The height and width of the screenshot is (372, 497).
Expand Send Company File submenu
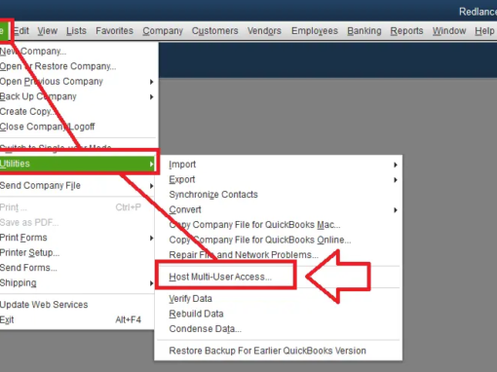click(x=77, y=186)
